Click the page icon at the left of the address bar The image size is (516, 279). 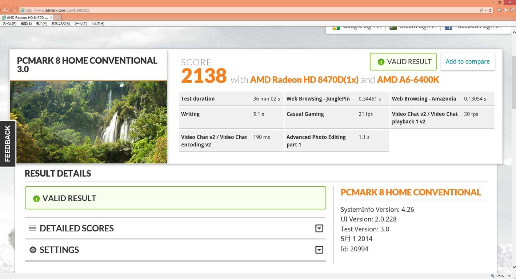coord(23,10)
